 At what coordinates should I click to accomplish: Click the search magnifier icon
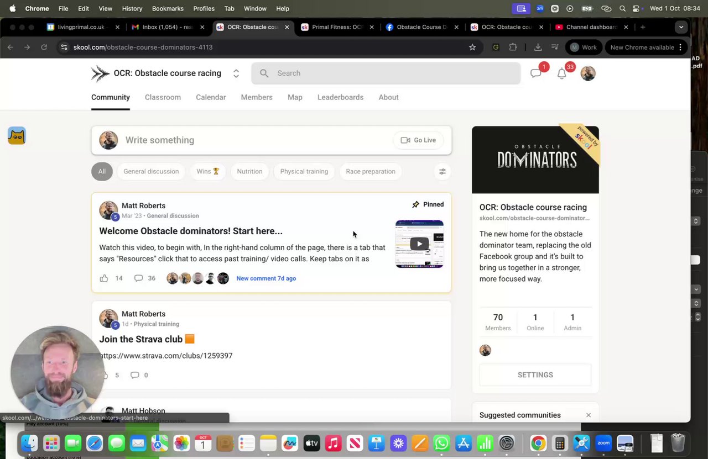[264, 73]
